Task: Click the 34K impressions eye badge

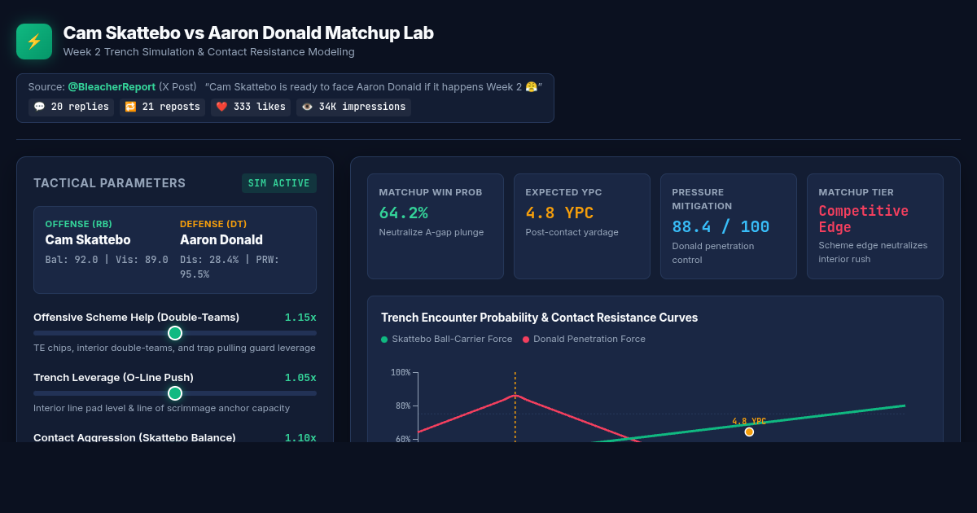Action: (353, 107)
